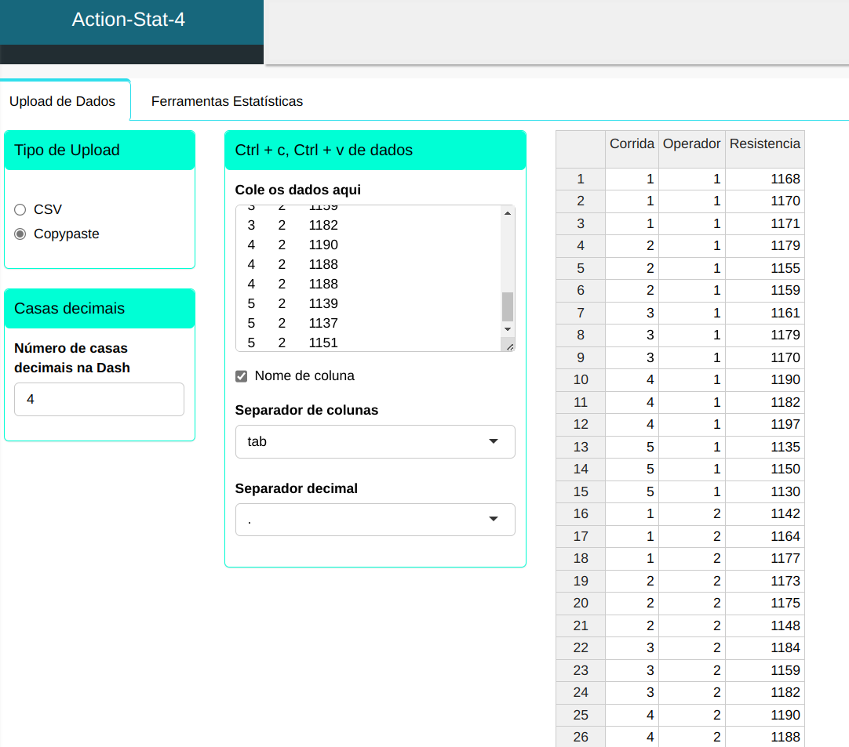This screenshot has height=747, width=849.
Task: Select the CSV upload type
Action: 20,209
